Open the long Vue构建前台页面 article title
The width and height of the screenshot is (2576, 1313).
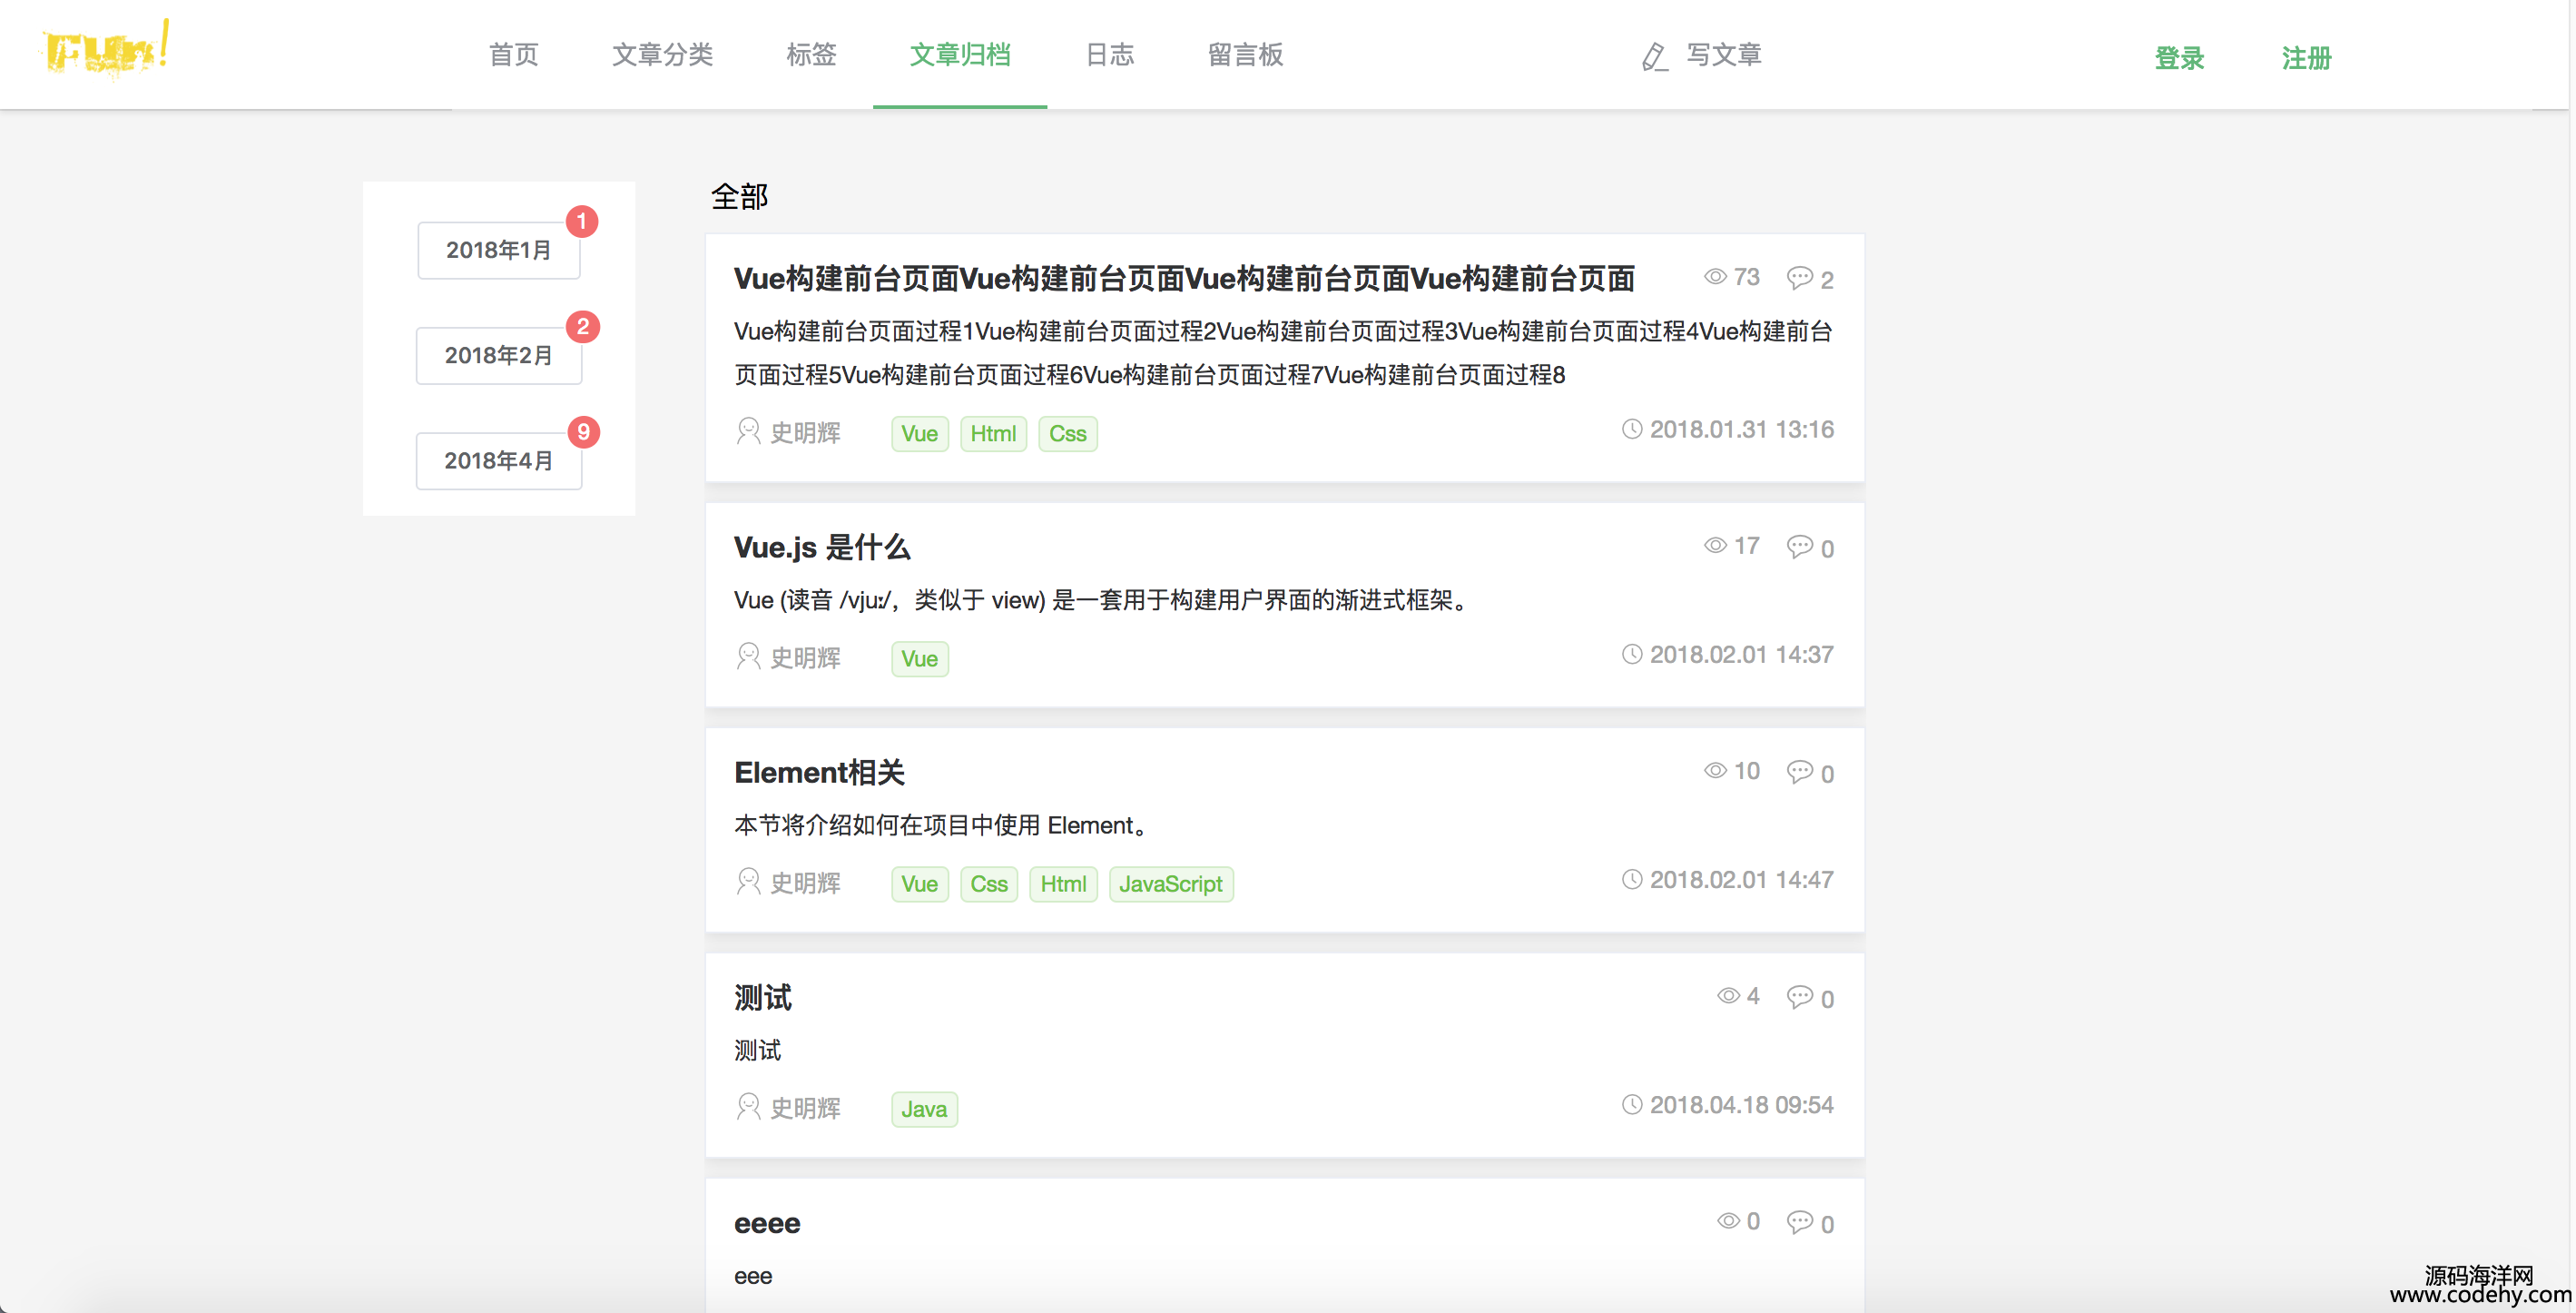pyautogui.click(x=1184, y=278)
